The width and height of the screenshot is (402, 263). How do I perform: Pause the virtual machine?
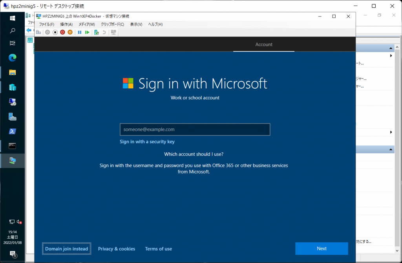pos(79,32)
